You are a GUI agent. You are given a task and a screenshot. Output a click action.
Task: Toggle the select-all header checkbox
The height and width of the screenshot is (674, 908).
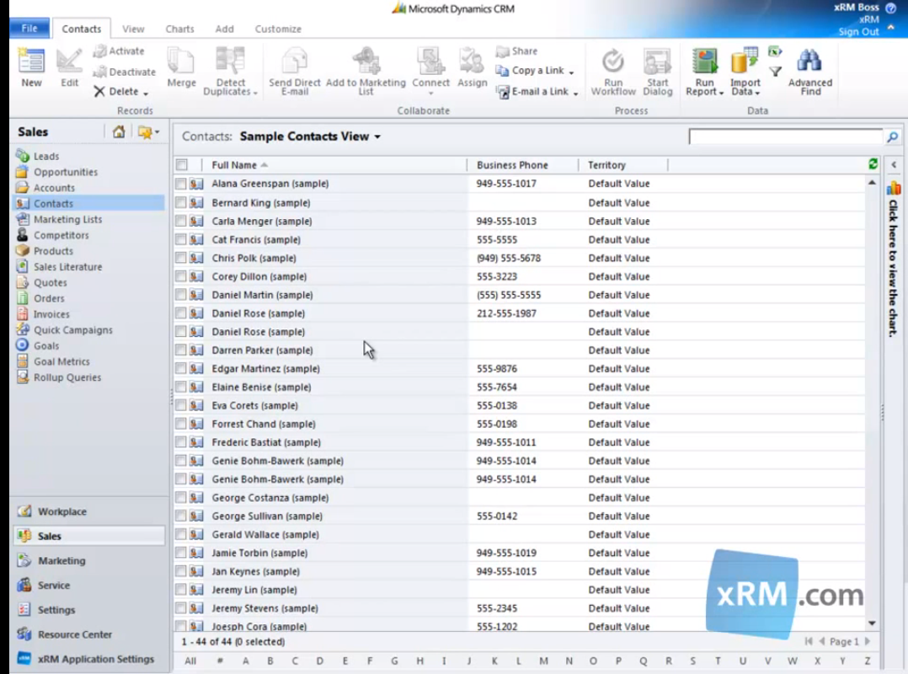pos(182,165)
